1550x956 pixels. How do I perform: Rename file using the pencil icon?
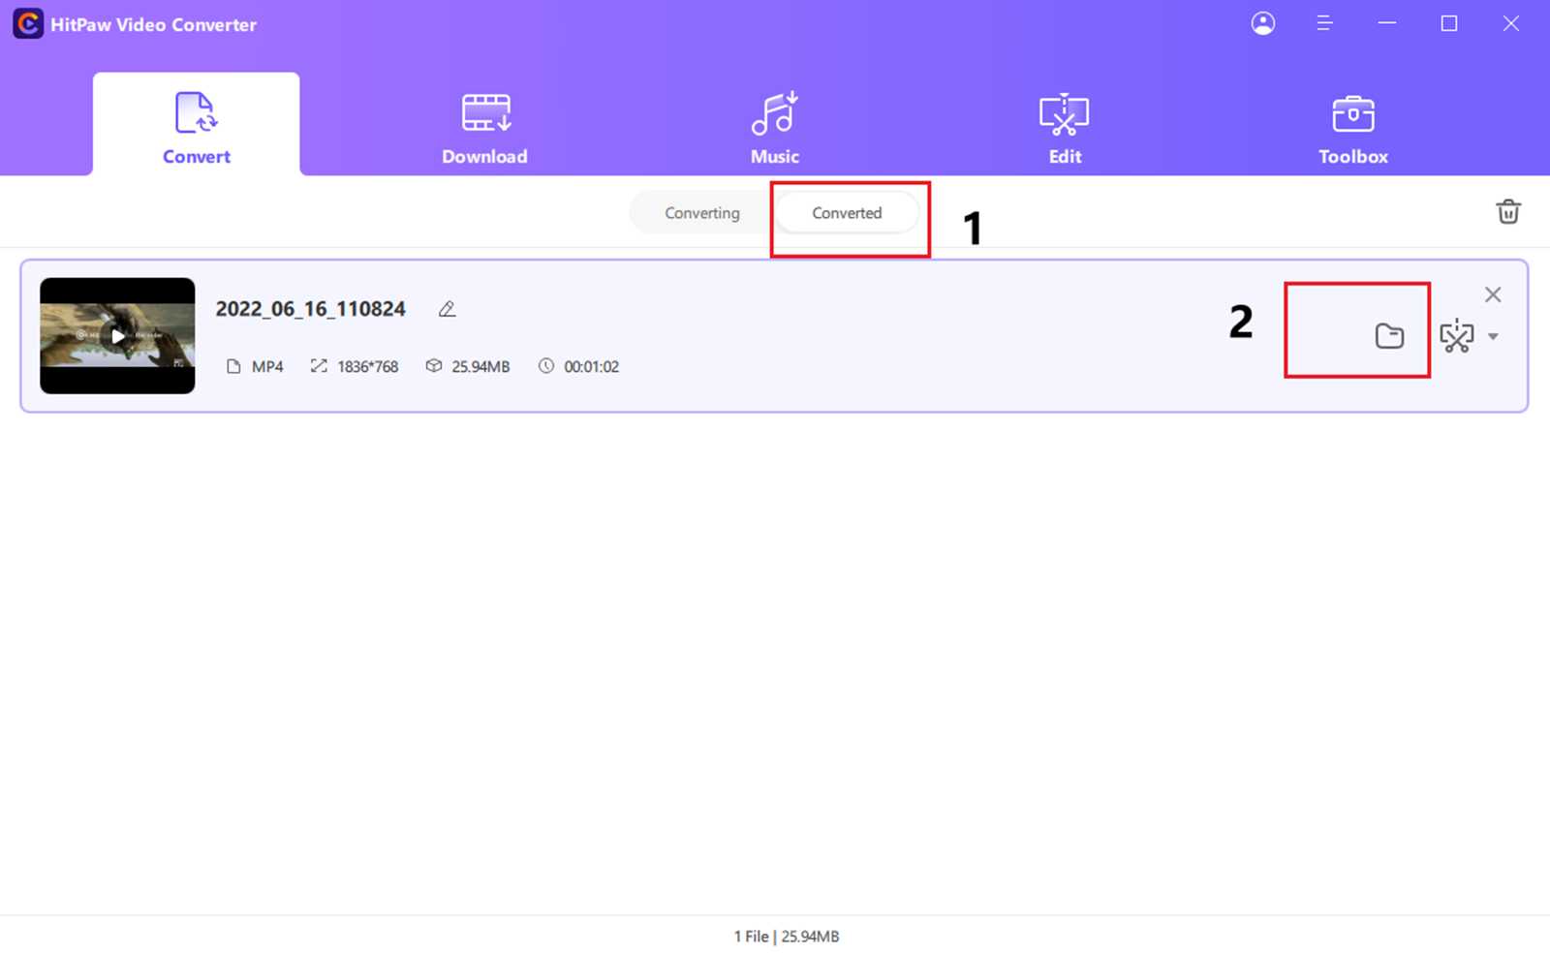447,308
